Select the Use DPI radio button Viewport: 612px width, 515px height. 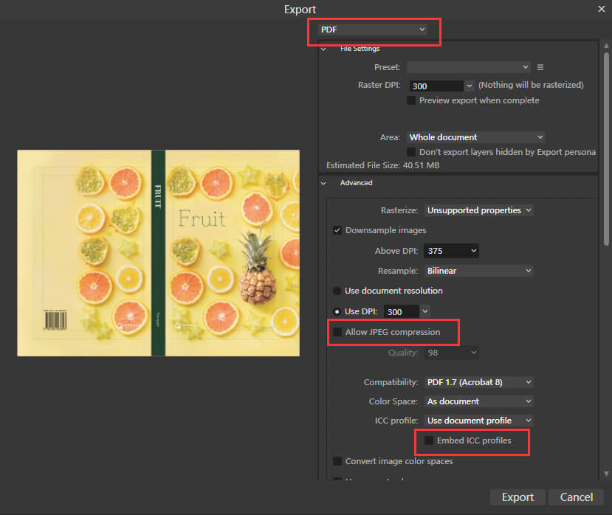pyautogui.click(x=337, y=311)
